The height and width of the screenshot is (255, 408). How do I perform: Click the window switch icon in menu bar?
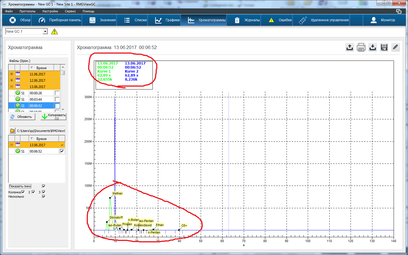click(399, 11)
